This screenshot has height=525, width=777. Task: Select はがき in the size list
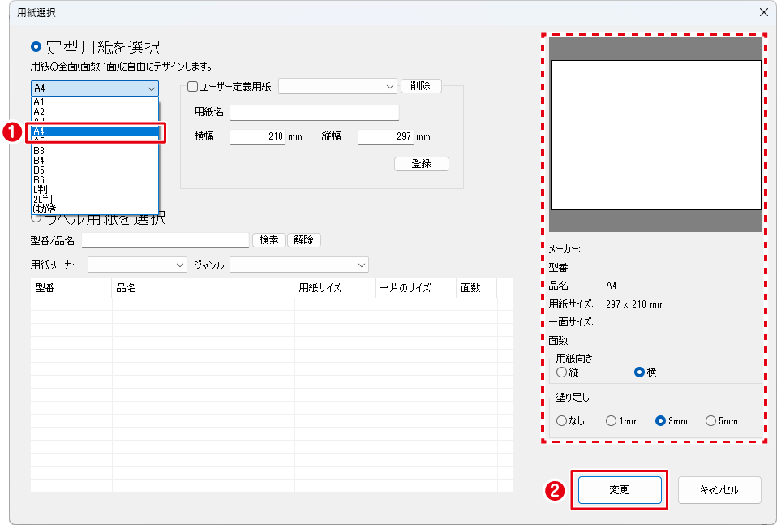(45, 209)
